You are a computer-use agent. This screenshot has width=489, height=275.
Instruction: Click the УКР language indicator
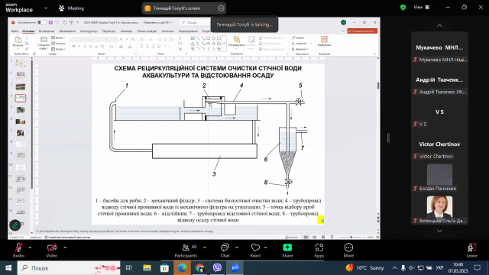coord(439,268)
